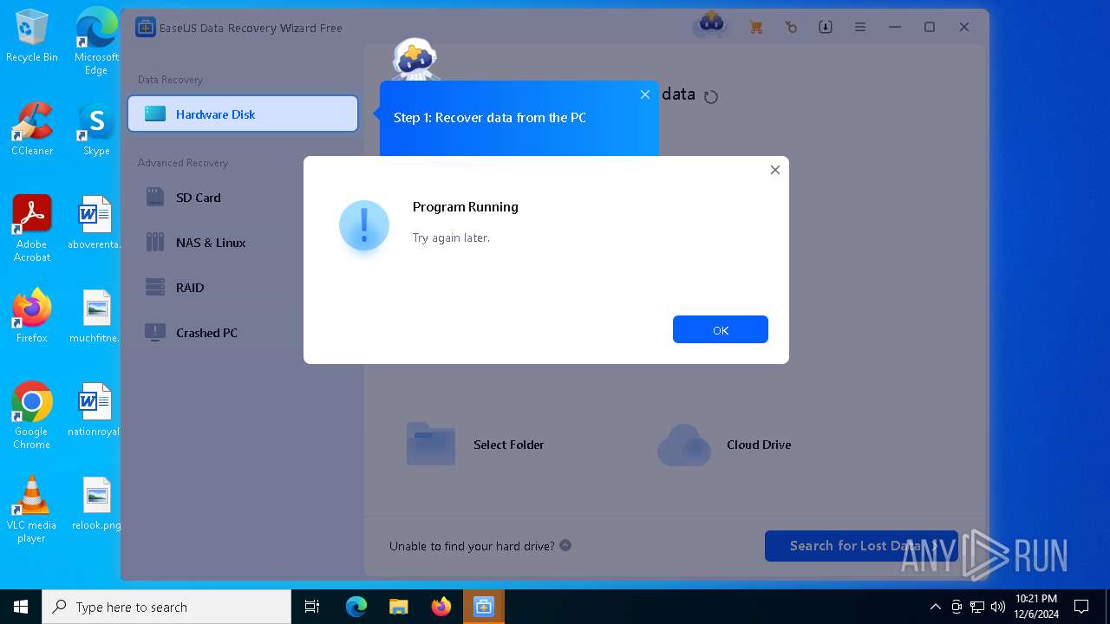The height and width of the screenshot is (624, 1110).
Task: Click the blue exclamation alert icon
Action: point(364,225)
